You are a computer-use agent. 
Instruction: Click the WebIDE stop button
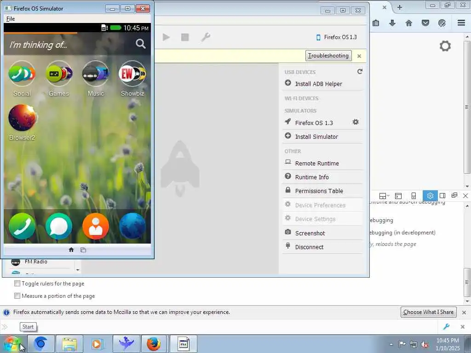click(185, 37)
